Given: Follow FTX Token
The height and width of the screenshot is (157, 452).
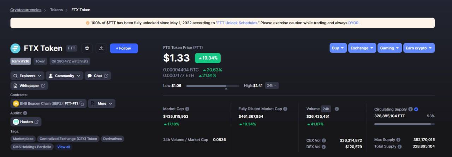Looking at the screenshot, I should (x=124, y=48).
